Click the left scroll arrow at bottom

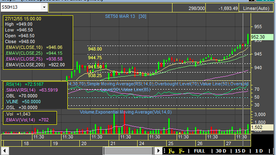pos(5,150)
